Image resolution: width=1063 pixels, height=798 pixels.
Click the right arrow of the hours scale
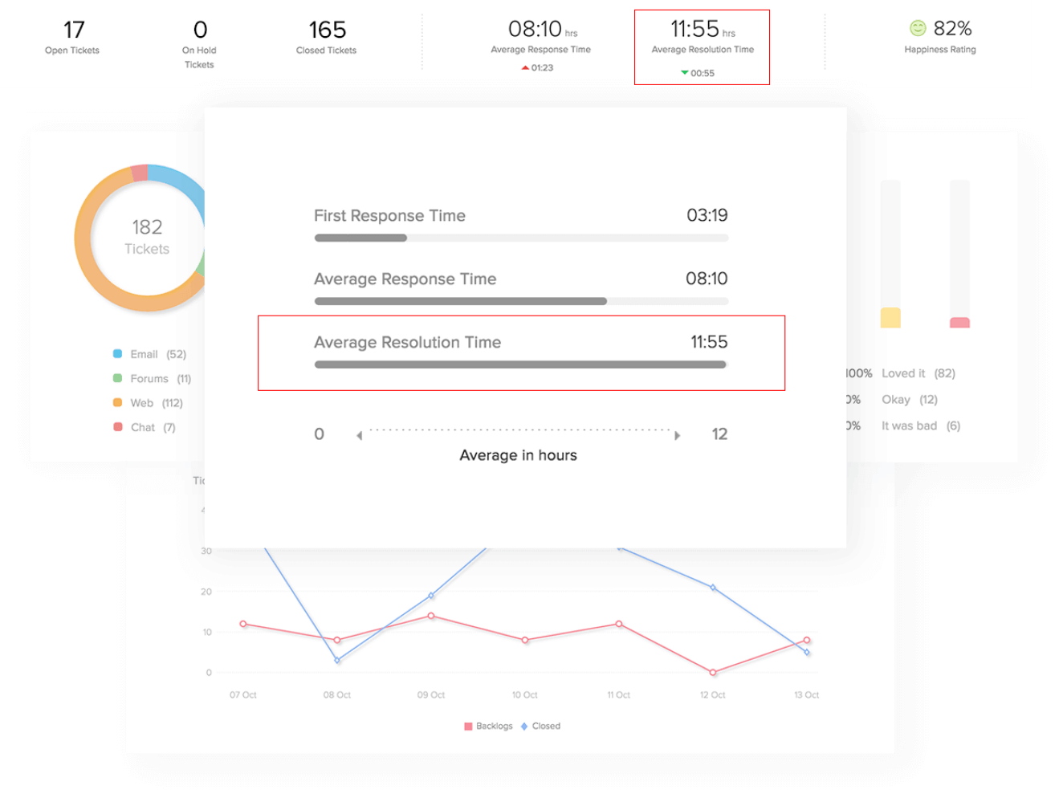678,436
